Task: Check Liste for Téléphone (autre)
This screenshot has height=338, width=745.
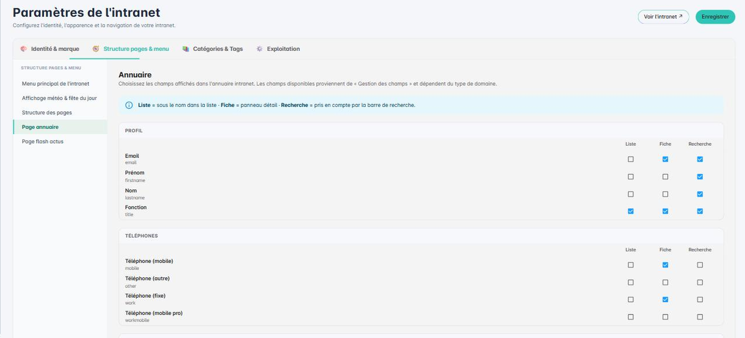Action: [631, 282]
